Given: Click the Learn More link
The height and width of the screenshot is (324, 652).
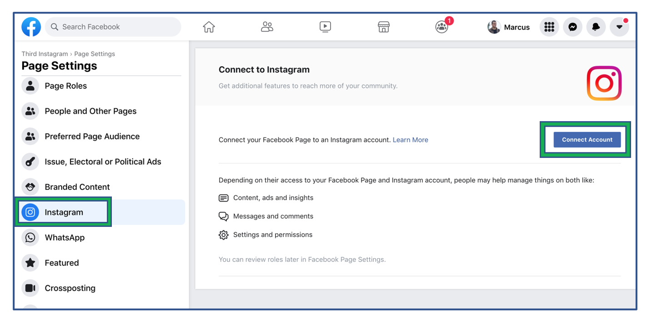Looking at the screenshot, I should pos(411,140).
